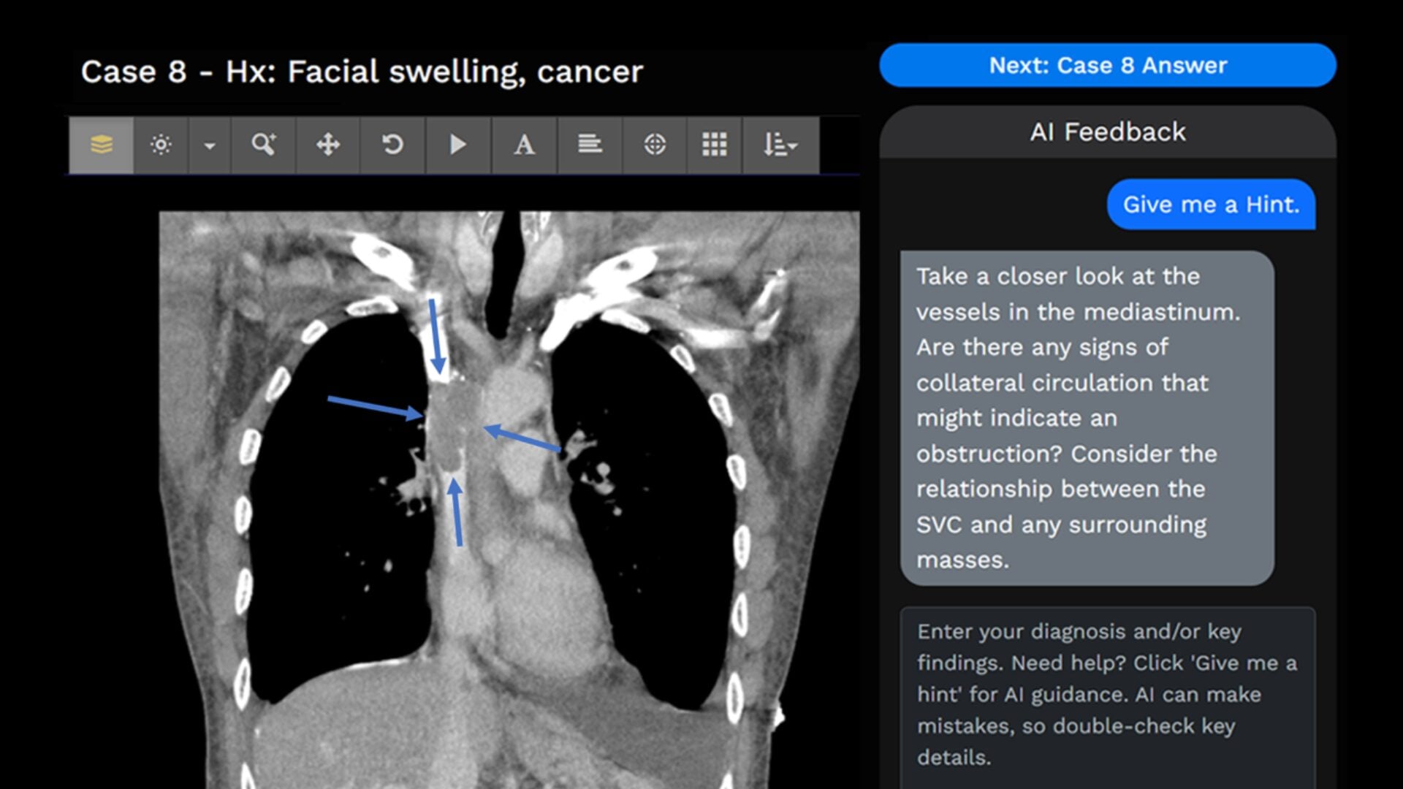The width and height of the screenshot is (1403, 789).
Task: Select the pan move tool
Action: click(x=328, y=145)
